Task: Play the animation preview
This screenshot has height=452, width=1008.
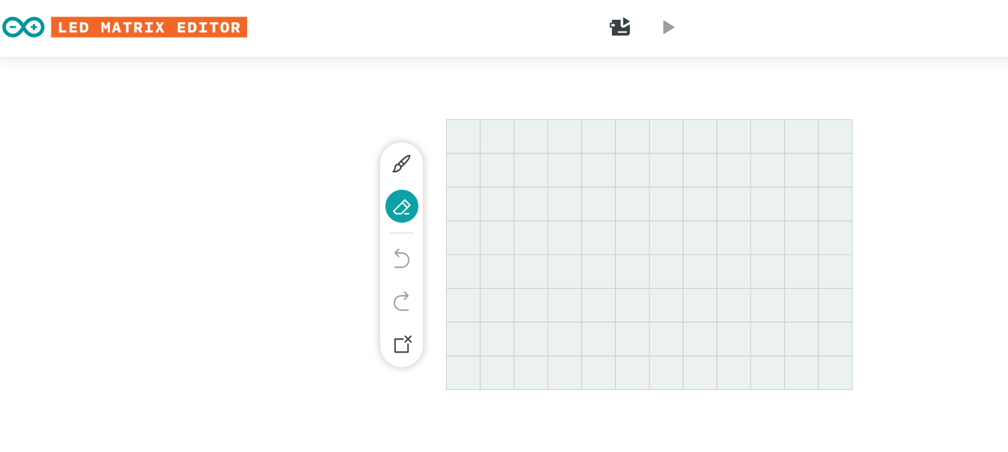Action: coord(668,27)
